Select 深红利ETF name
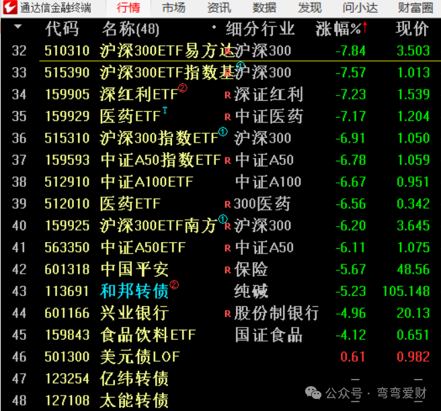 click(139, 94)
